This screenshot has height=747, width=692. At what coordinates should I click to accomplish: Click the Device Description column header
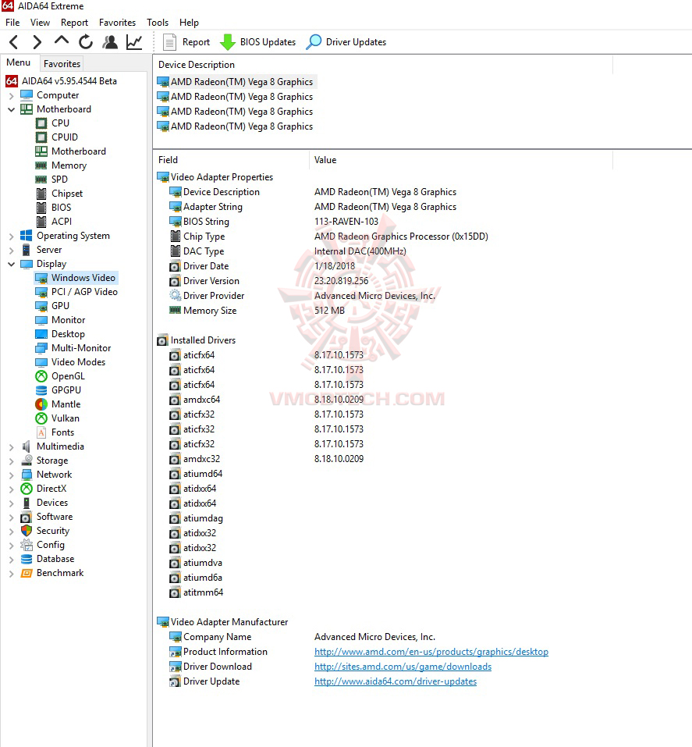tap(383, 65)
